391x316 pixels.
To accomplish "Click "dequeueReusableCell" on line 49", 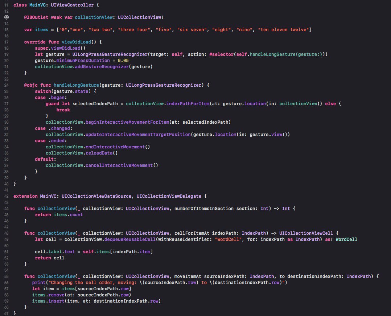I will [130, 239].
